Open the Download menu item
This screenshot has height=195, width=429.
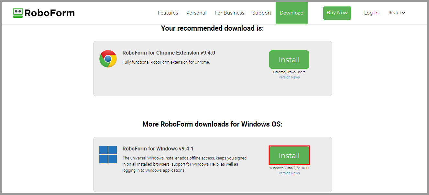coord(291,13)
